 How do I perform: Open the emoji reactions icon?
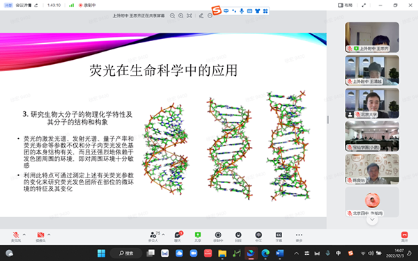[x=238, y=236]
